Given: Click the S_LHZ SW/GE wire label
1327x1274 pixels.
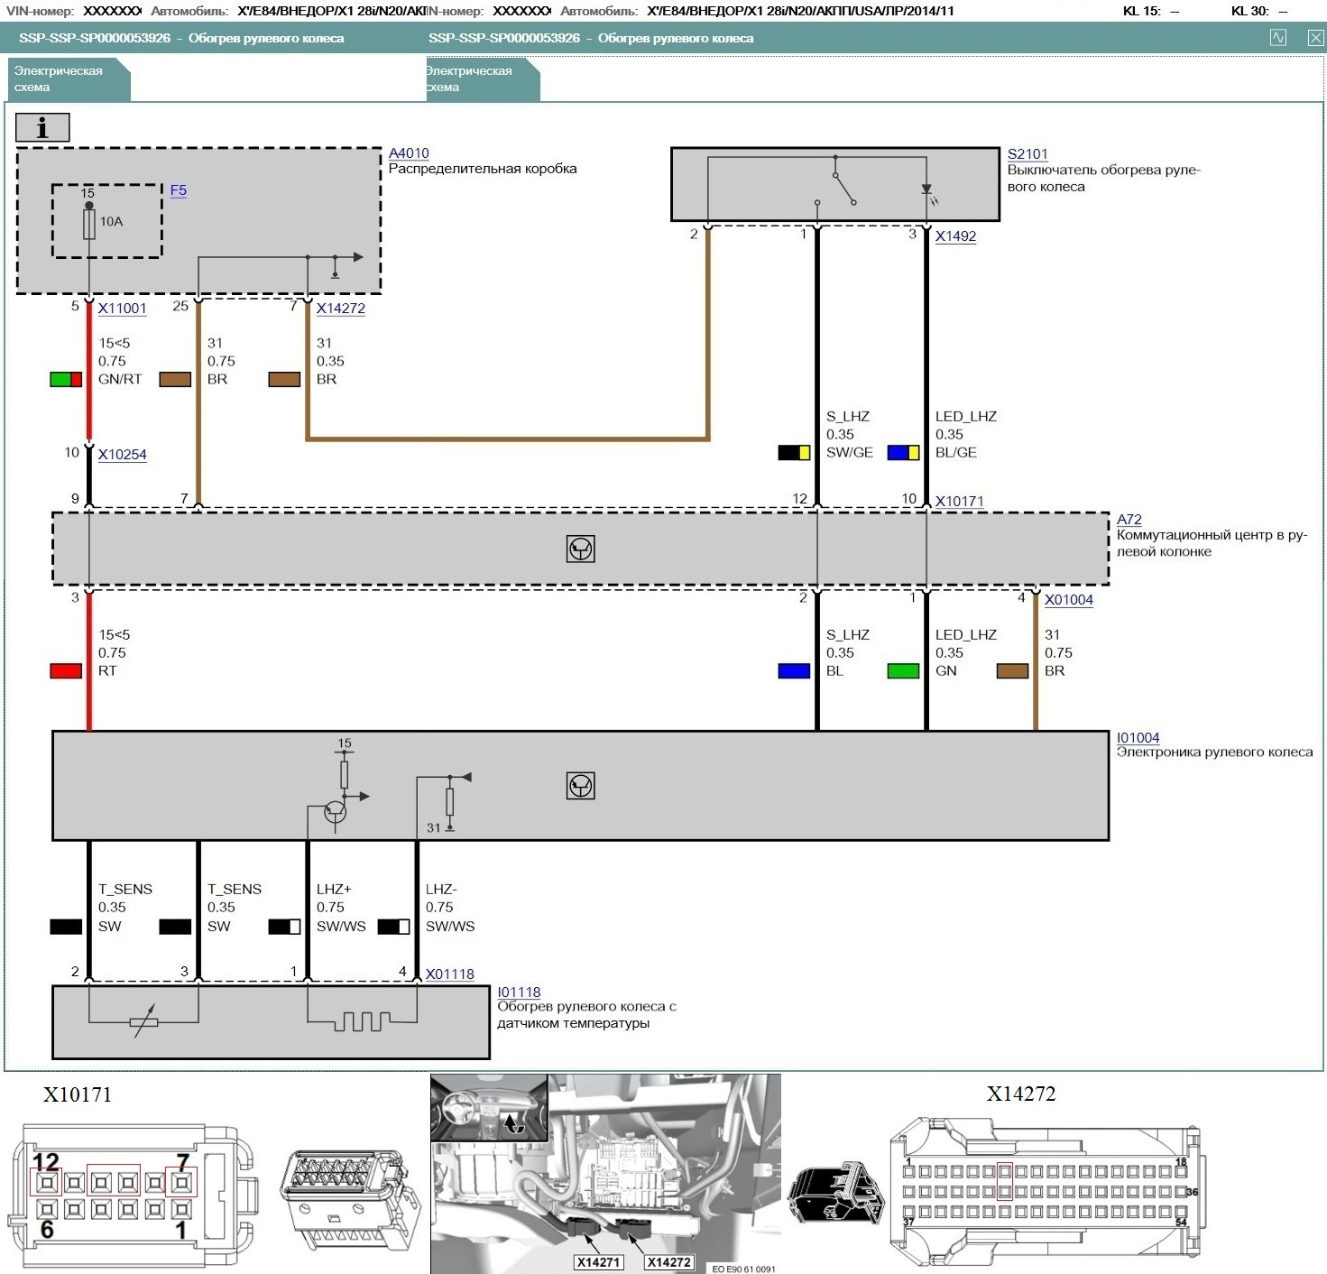Looking at the screenshot, I should 849,435.
